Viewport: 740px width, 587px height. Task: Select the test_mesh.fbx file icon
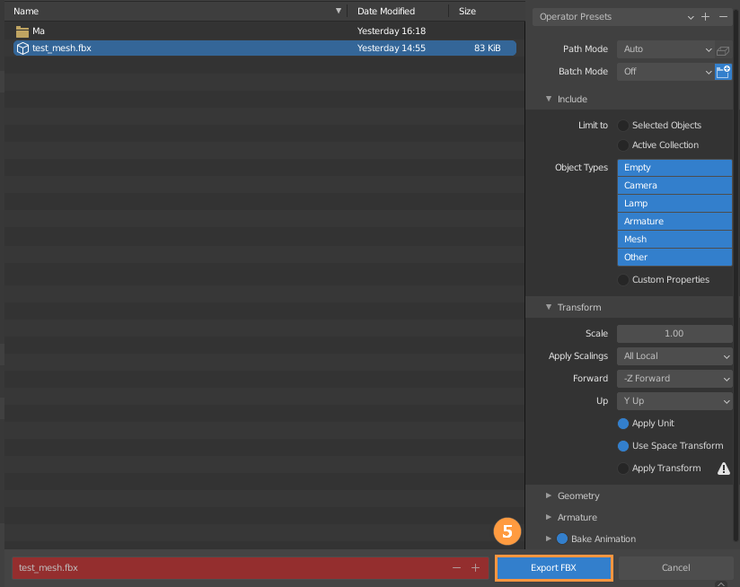point(22,48)
